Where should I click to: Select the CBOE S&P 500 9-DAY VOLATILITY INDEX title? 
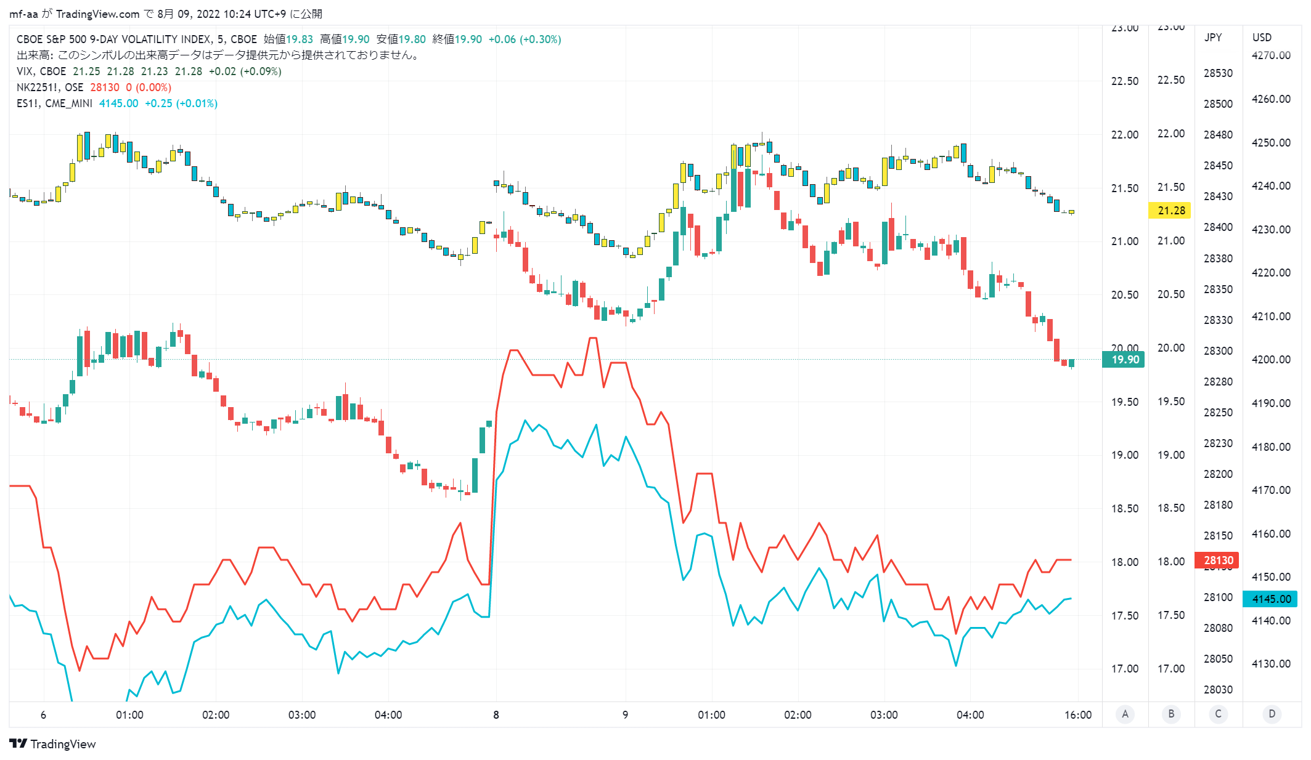[137, 39]
